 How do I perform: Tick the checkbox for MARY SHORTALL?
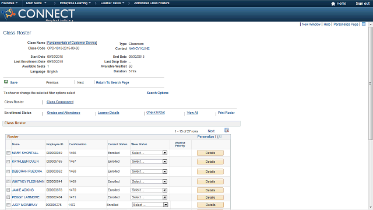coord(8,153)
